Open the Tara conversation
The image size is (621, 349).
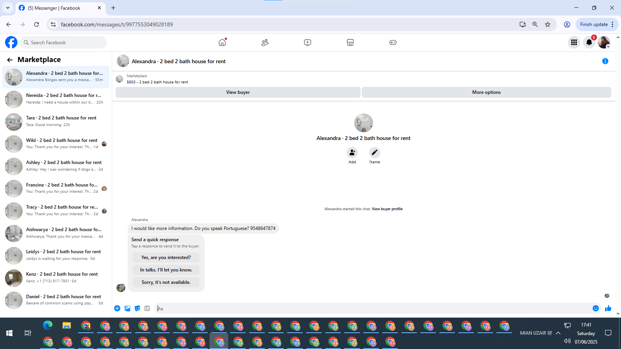(56, 122)
